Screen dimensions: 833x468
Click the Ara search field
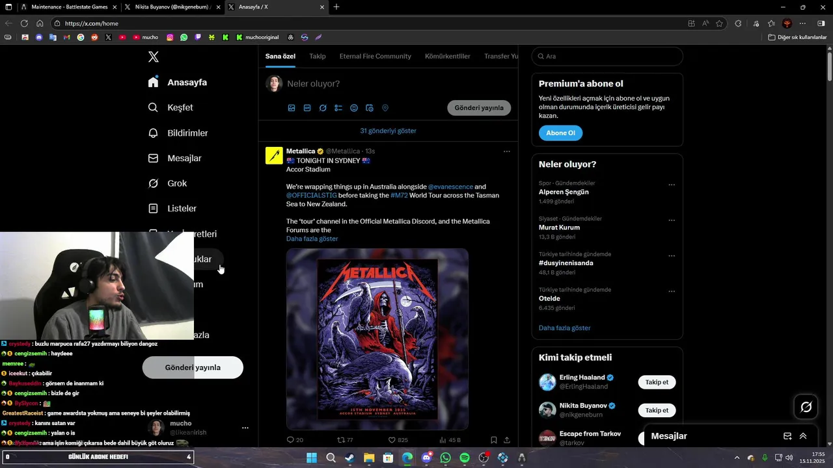pos(607,57)
